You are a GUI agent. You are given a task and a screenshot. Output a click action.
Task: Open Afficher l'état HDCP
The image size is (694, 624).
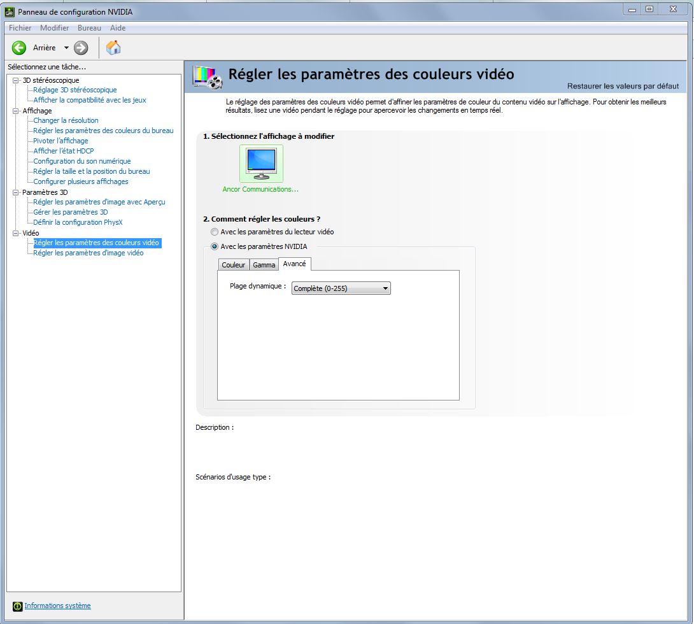pyautogui.click(x=63, y=151)
